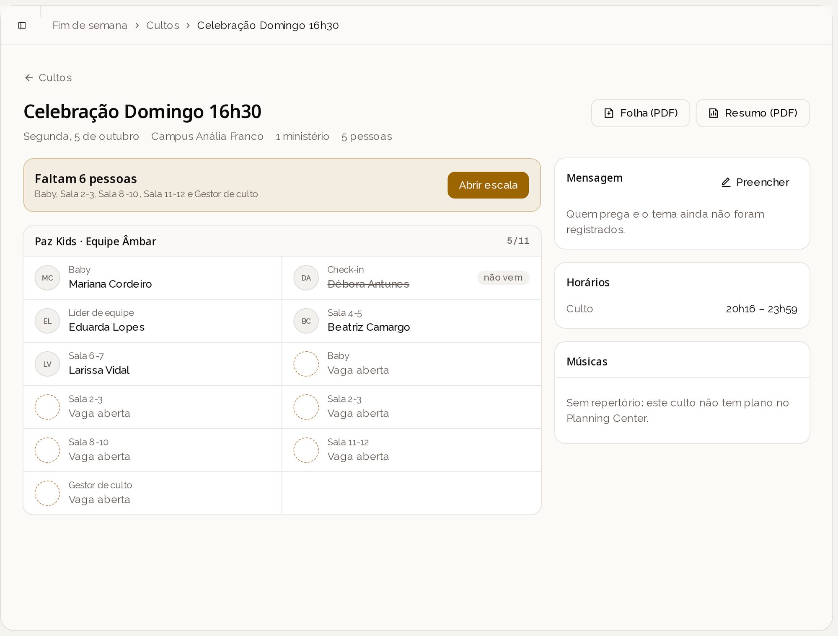The height and width of the screenshot is (636, 838).
Task: Click the MC avatar for Mariana Cordeiro
Action: click(x=47, y=278)
